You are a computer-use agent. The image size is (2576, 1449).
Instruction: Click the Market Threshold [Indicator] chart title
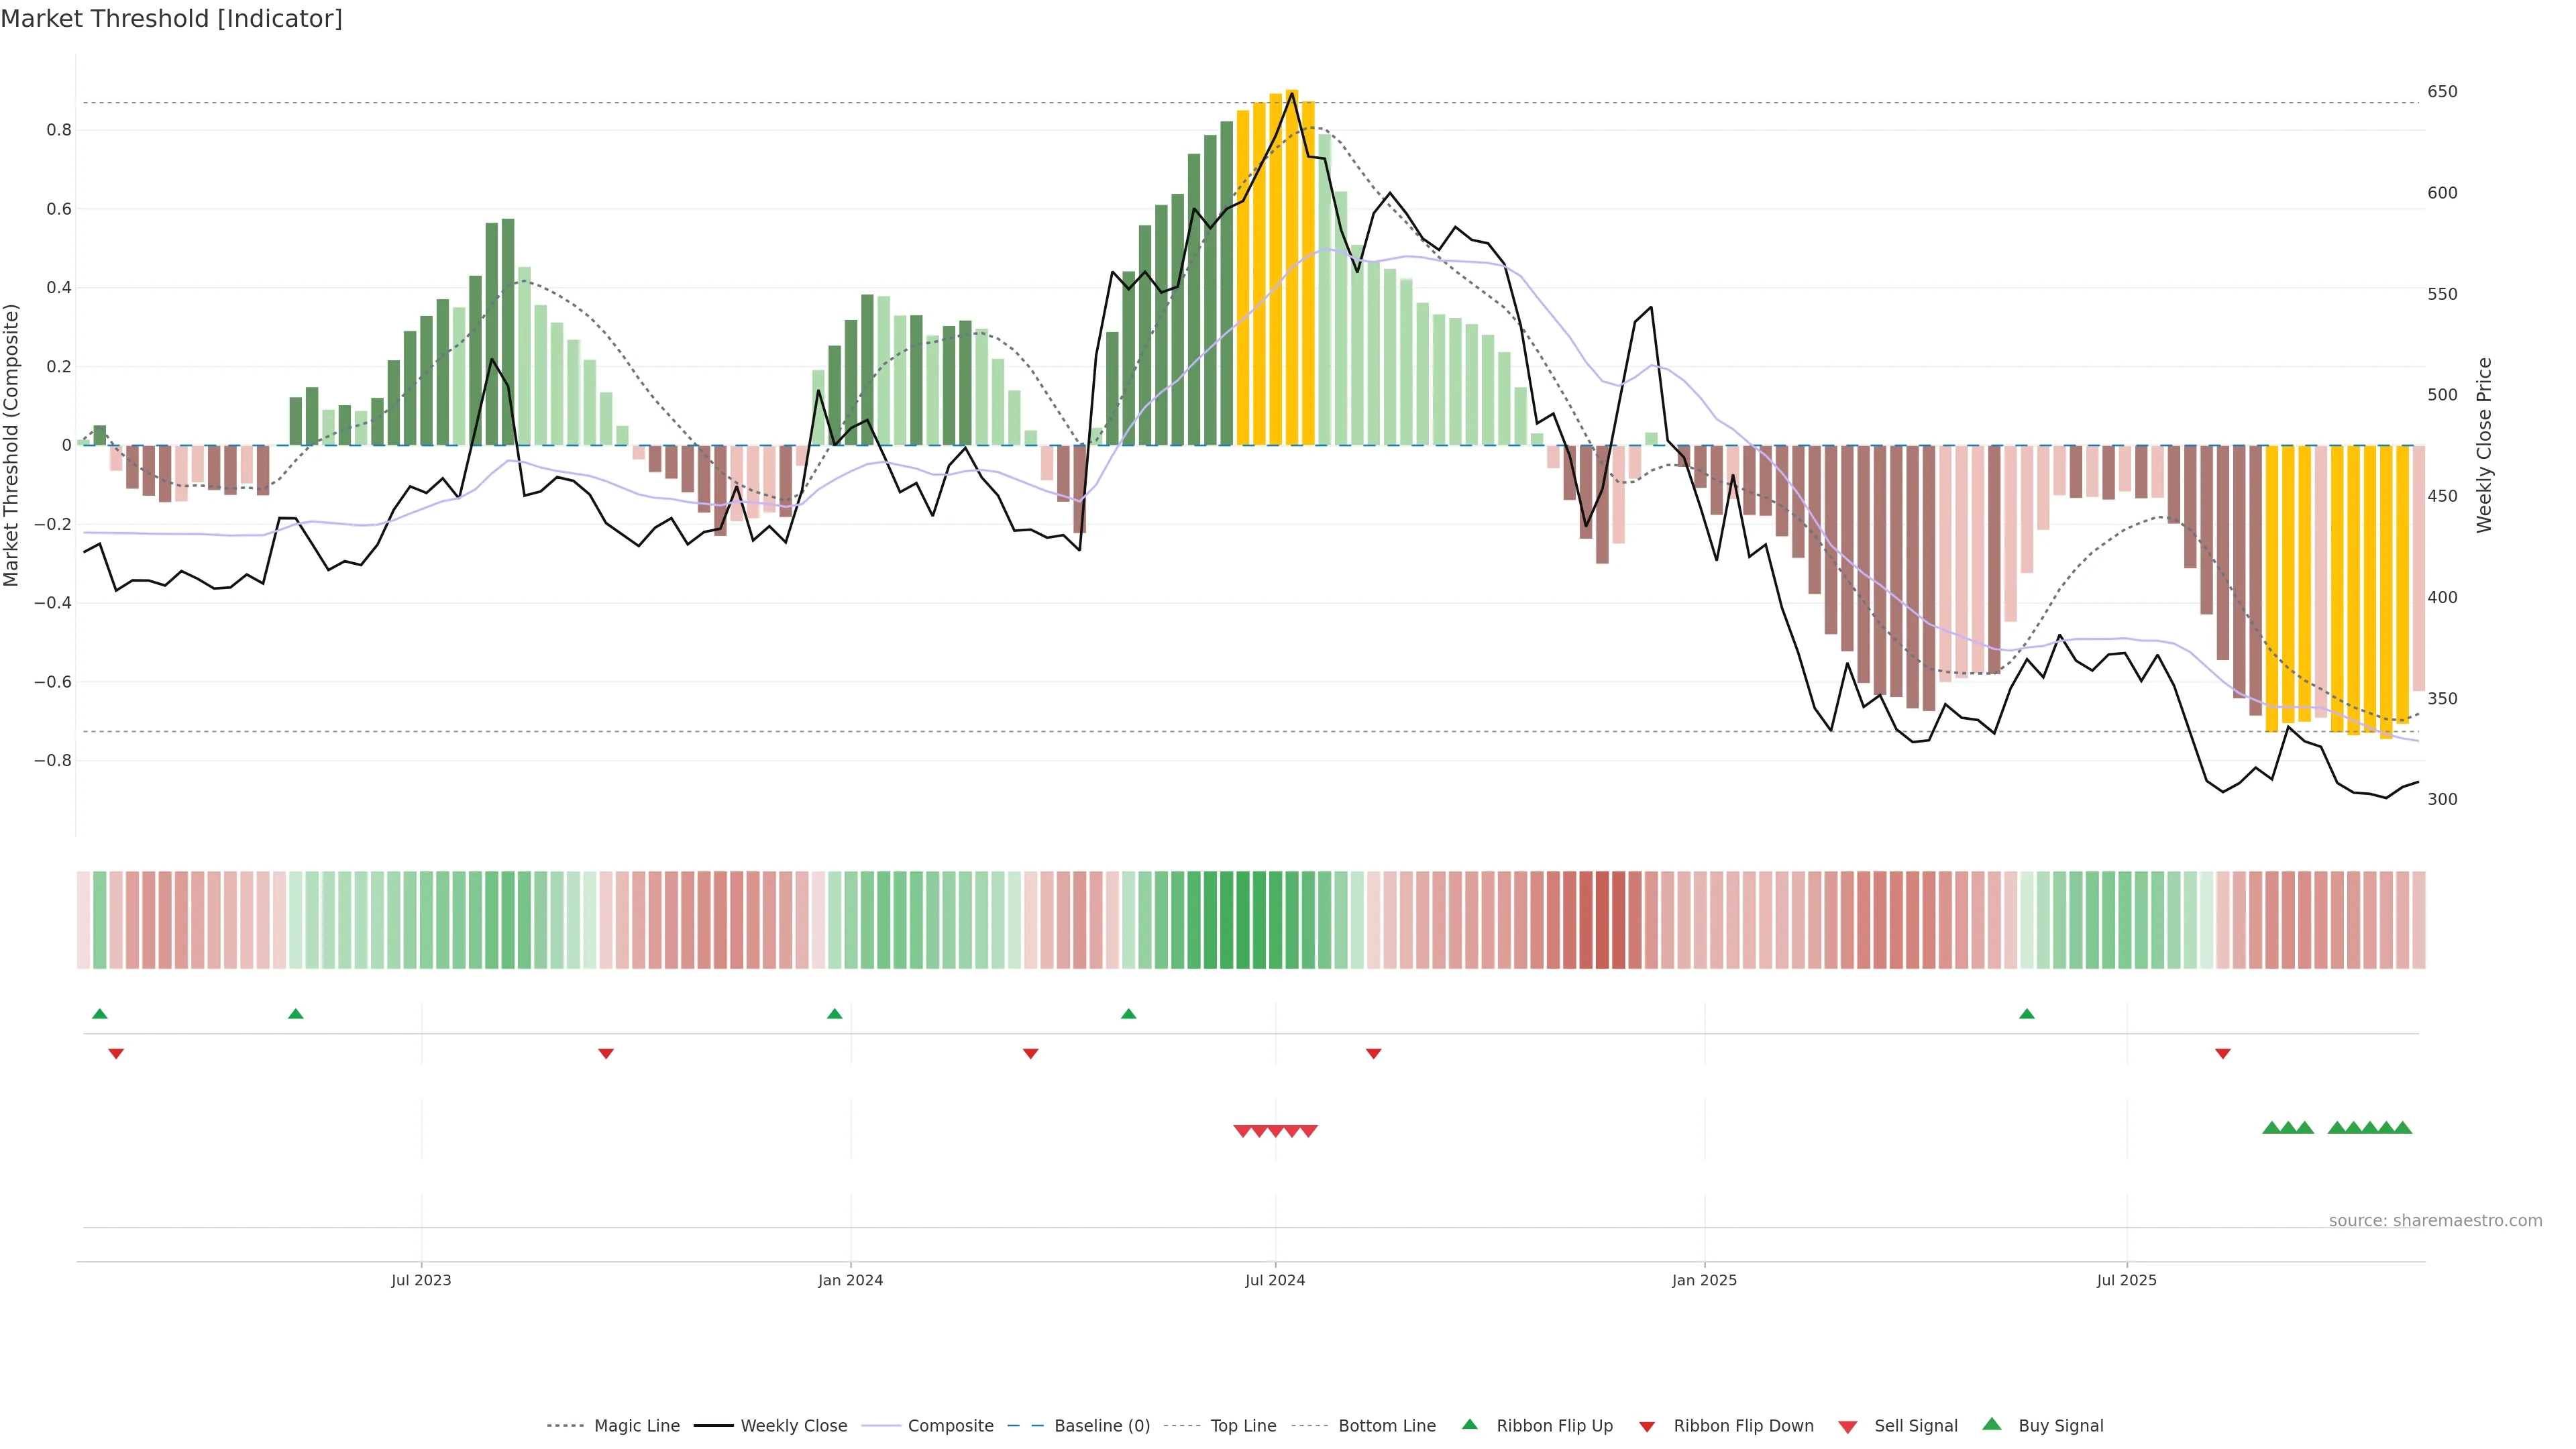[x=171, y=19]
